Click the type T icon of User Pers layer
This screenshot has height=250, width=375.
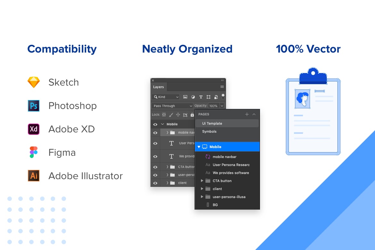tap(171, 143)
